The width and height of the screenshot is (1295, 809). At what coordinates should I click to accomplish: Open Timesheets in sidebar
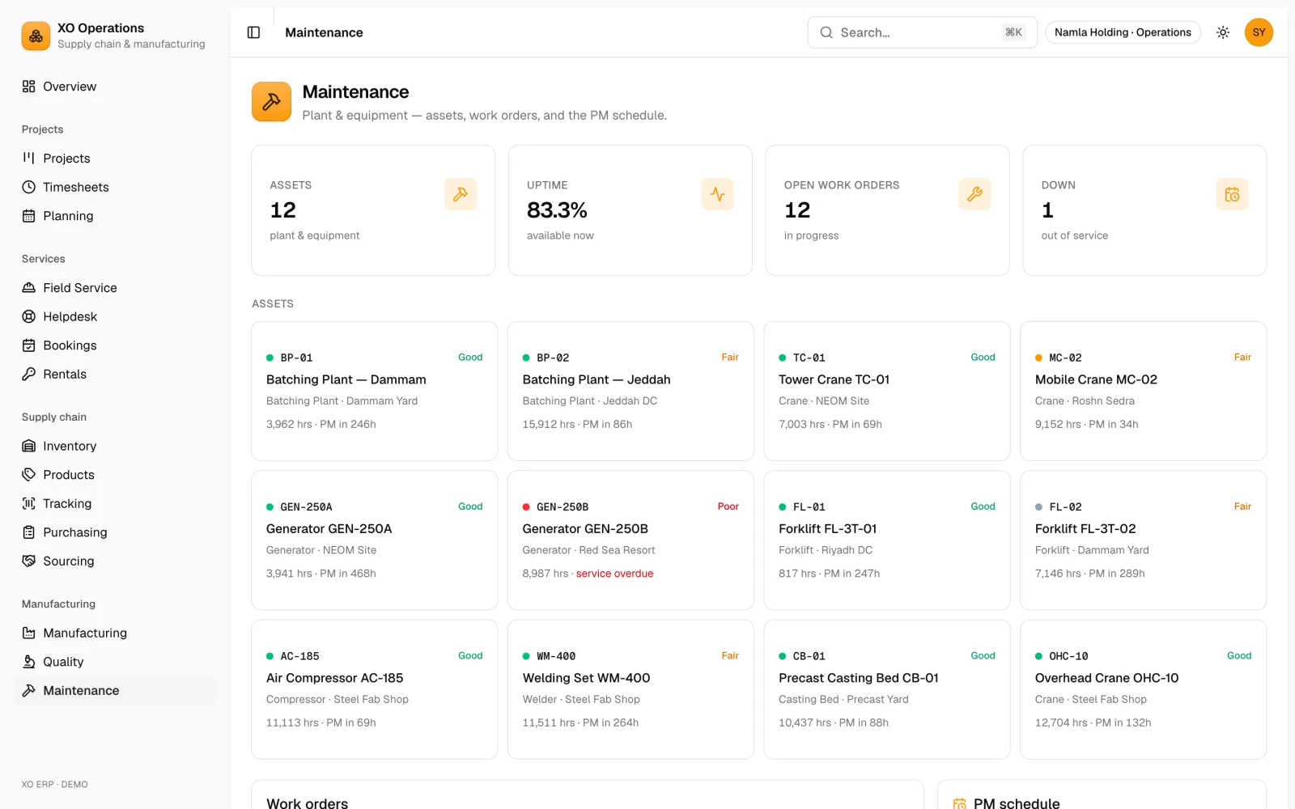115,187
